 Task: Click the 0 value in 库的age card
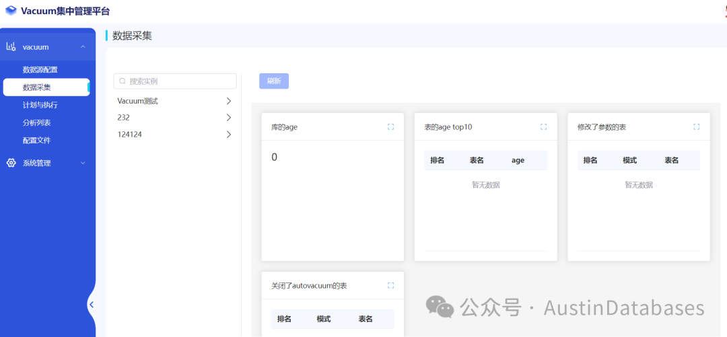pyautogui.click(x=275, y=157)
